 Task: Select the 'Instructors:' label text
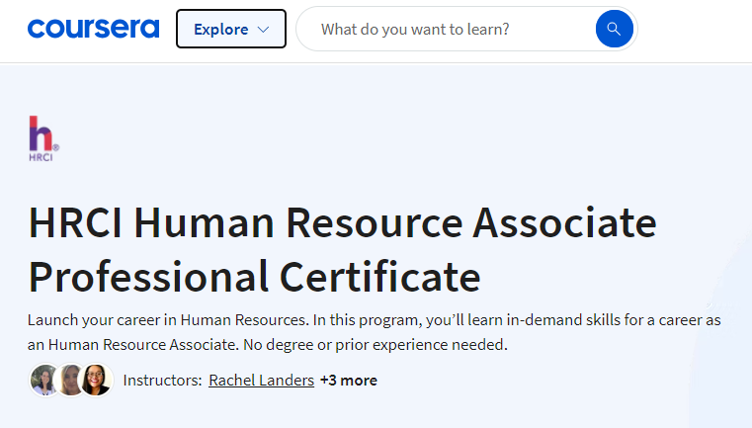(x=163, y=380)
